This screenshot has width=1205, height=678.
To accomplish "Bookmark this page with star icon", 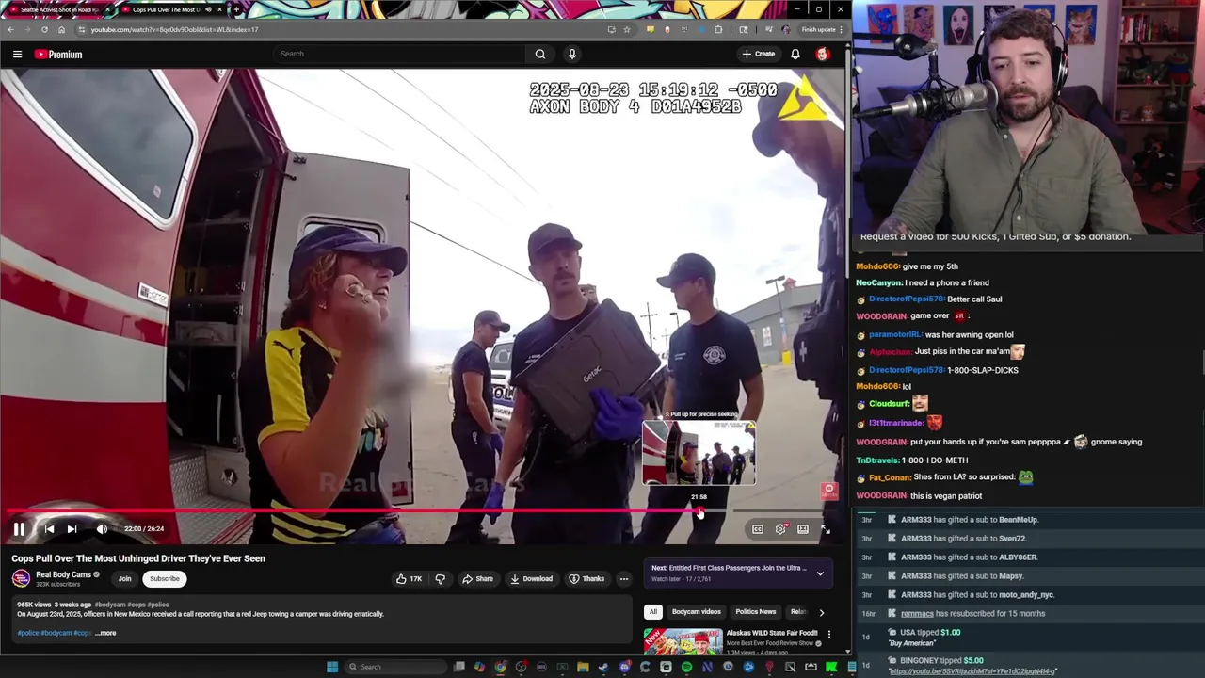I will tap(627, 29).
